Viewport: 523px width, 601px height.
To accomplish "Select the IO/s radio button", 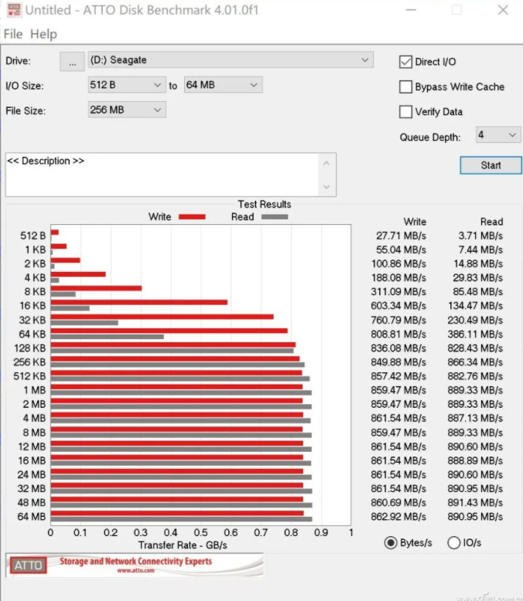I will tap(453, 543).
